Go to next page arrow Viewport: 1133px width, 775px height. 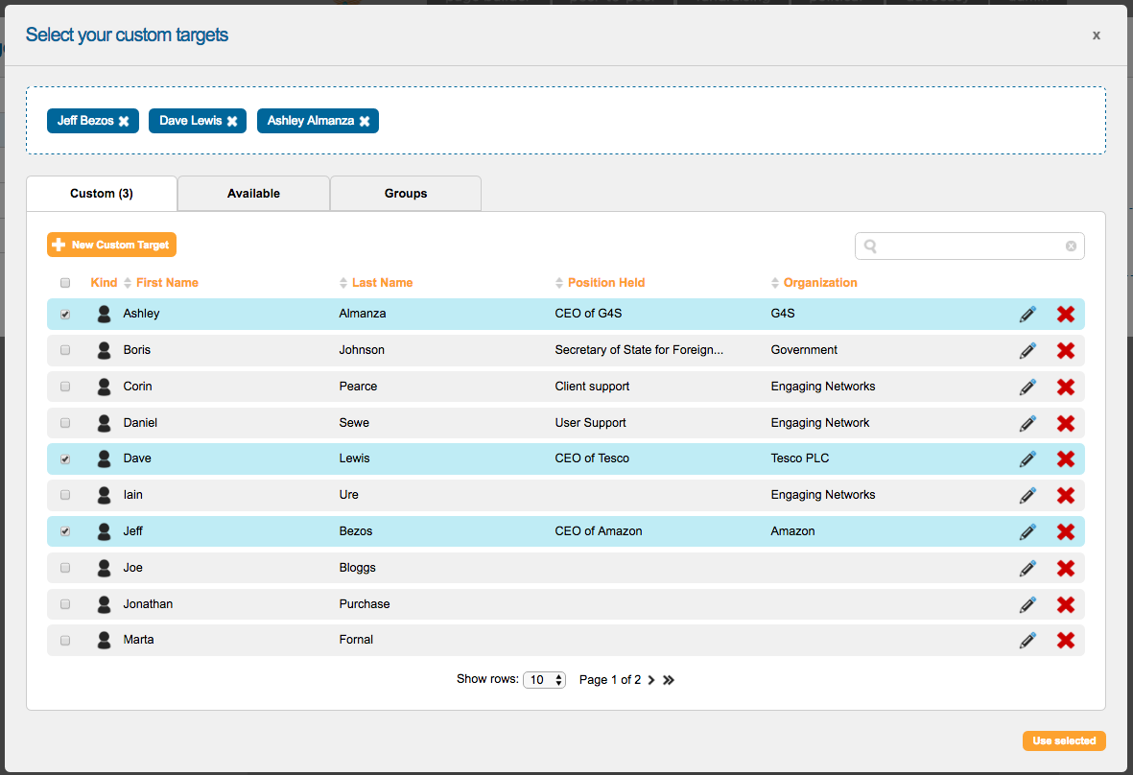click(x=651, y=680)
